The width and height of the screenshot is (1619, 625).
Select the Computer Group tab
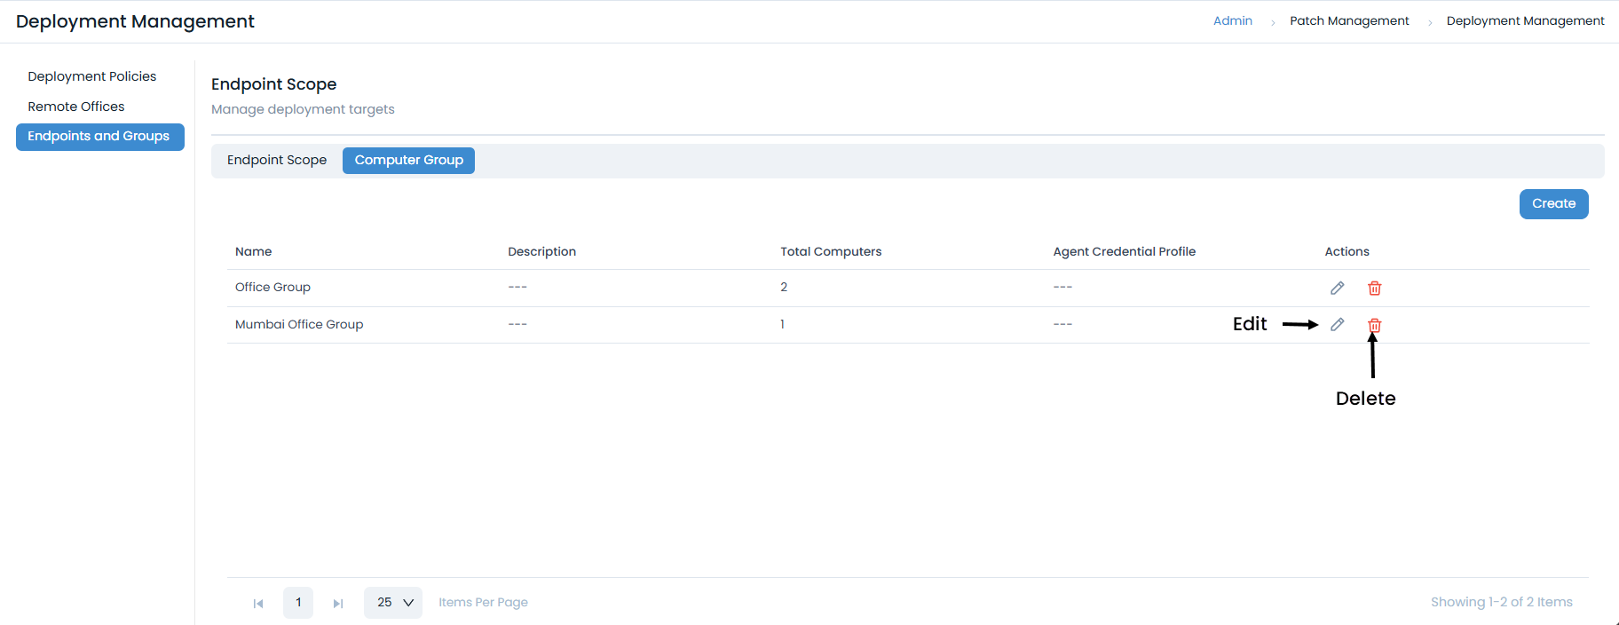pyautogui.click(x=408, y=161)
